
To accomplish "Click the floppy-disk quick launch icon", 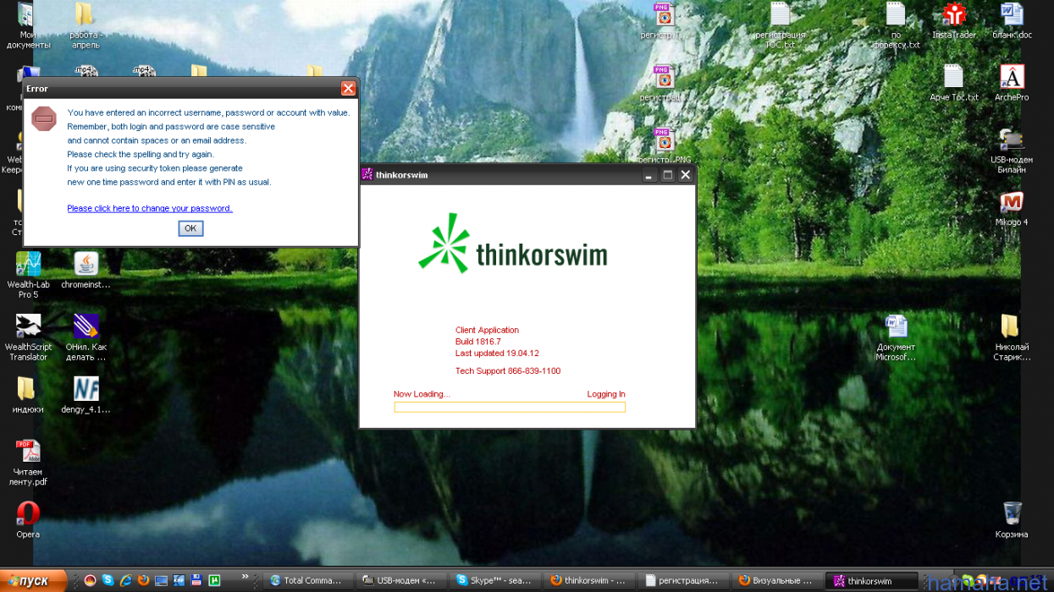I will [196, 580].
